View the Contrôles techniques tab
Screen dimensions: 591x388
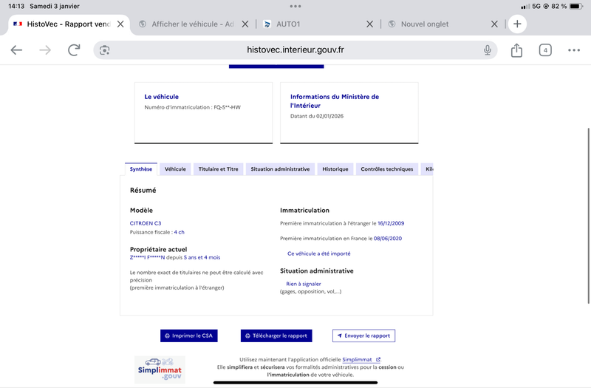point(386,169)
